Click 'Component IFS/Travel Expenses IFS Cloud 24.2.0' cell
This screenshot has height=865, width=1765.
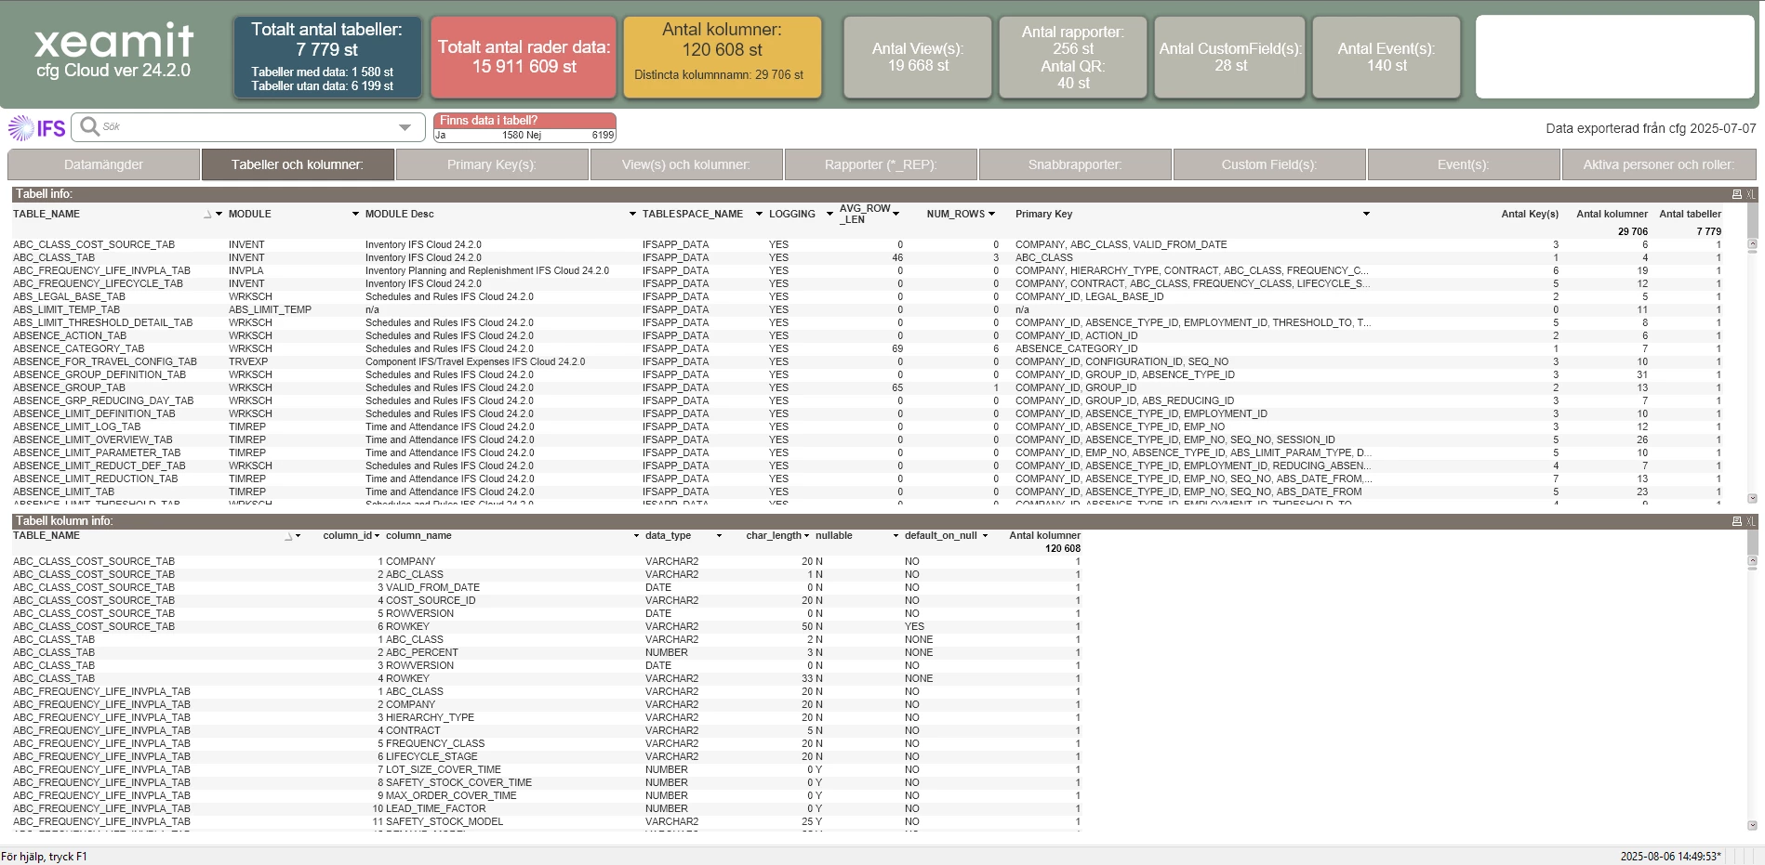(475, 361)
